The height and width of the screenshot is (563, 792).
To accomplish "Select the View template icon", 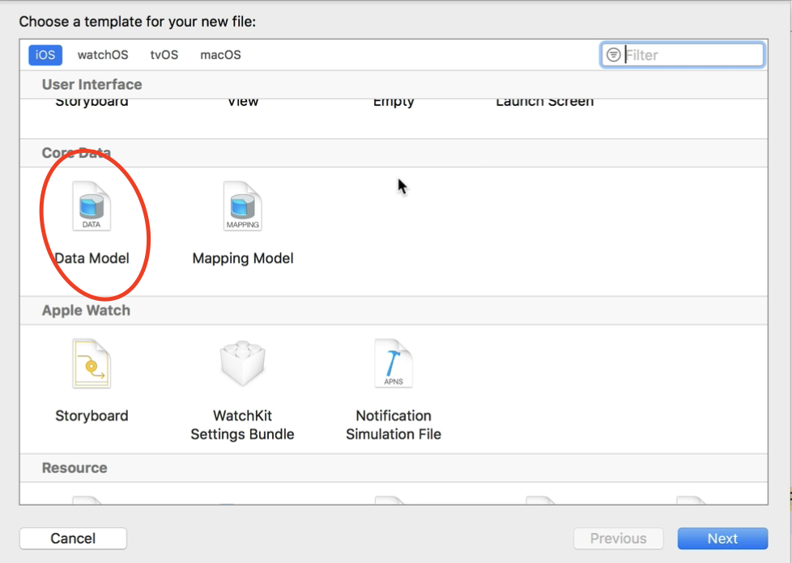I will (x=242, y=100).
